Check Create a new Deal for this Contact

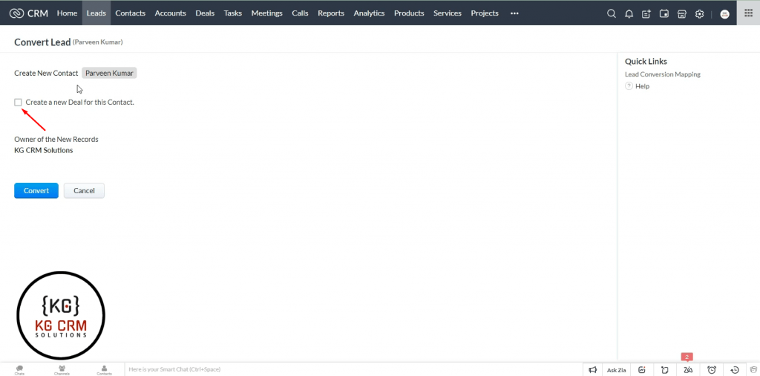pos(18,103)
